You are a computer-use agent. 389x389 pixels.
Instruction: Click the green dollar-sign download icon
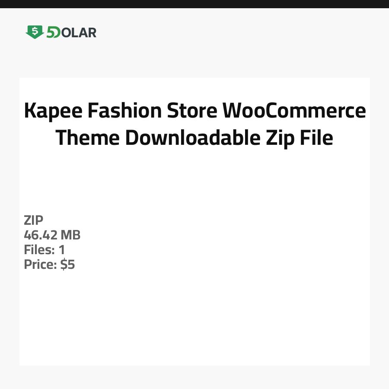coord(35,32)
